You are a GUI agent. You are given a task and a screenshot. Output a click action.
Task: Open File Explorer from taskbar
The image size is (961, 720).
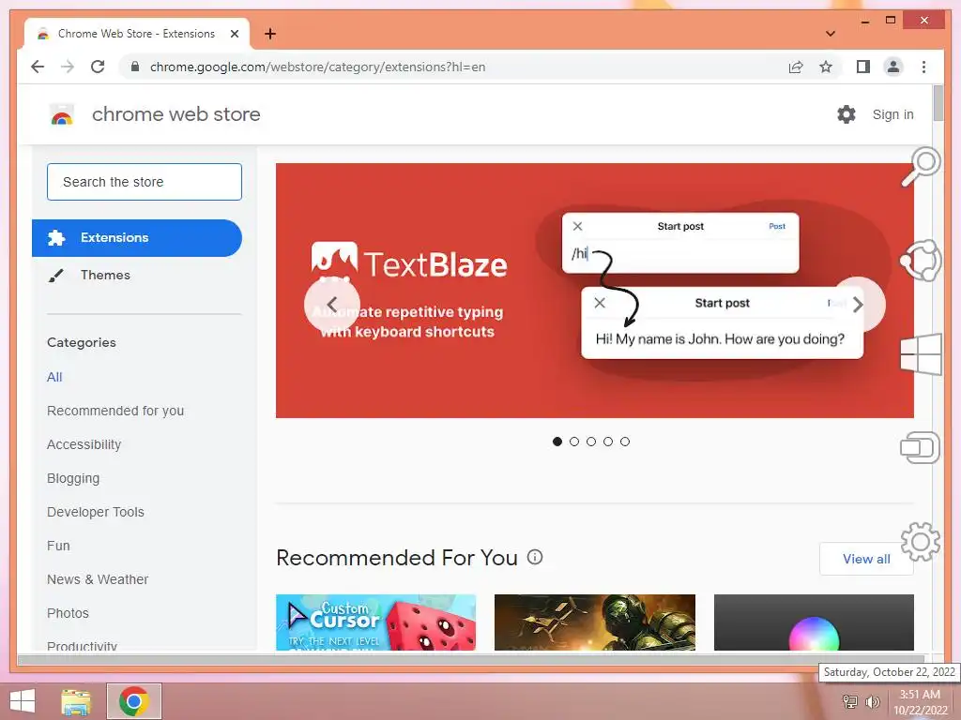pos(76,701)
